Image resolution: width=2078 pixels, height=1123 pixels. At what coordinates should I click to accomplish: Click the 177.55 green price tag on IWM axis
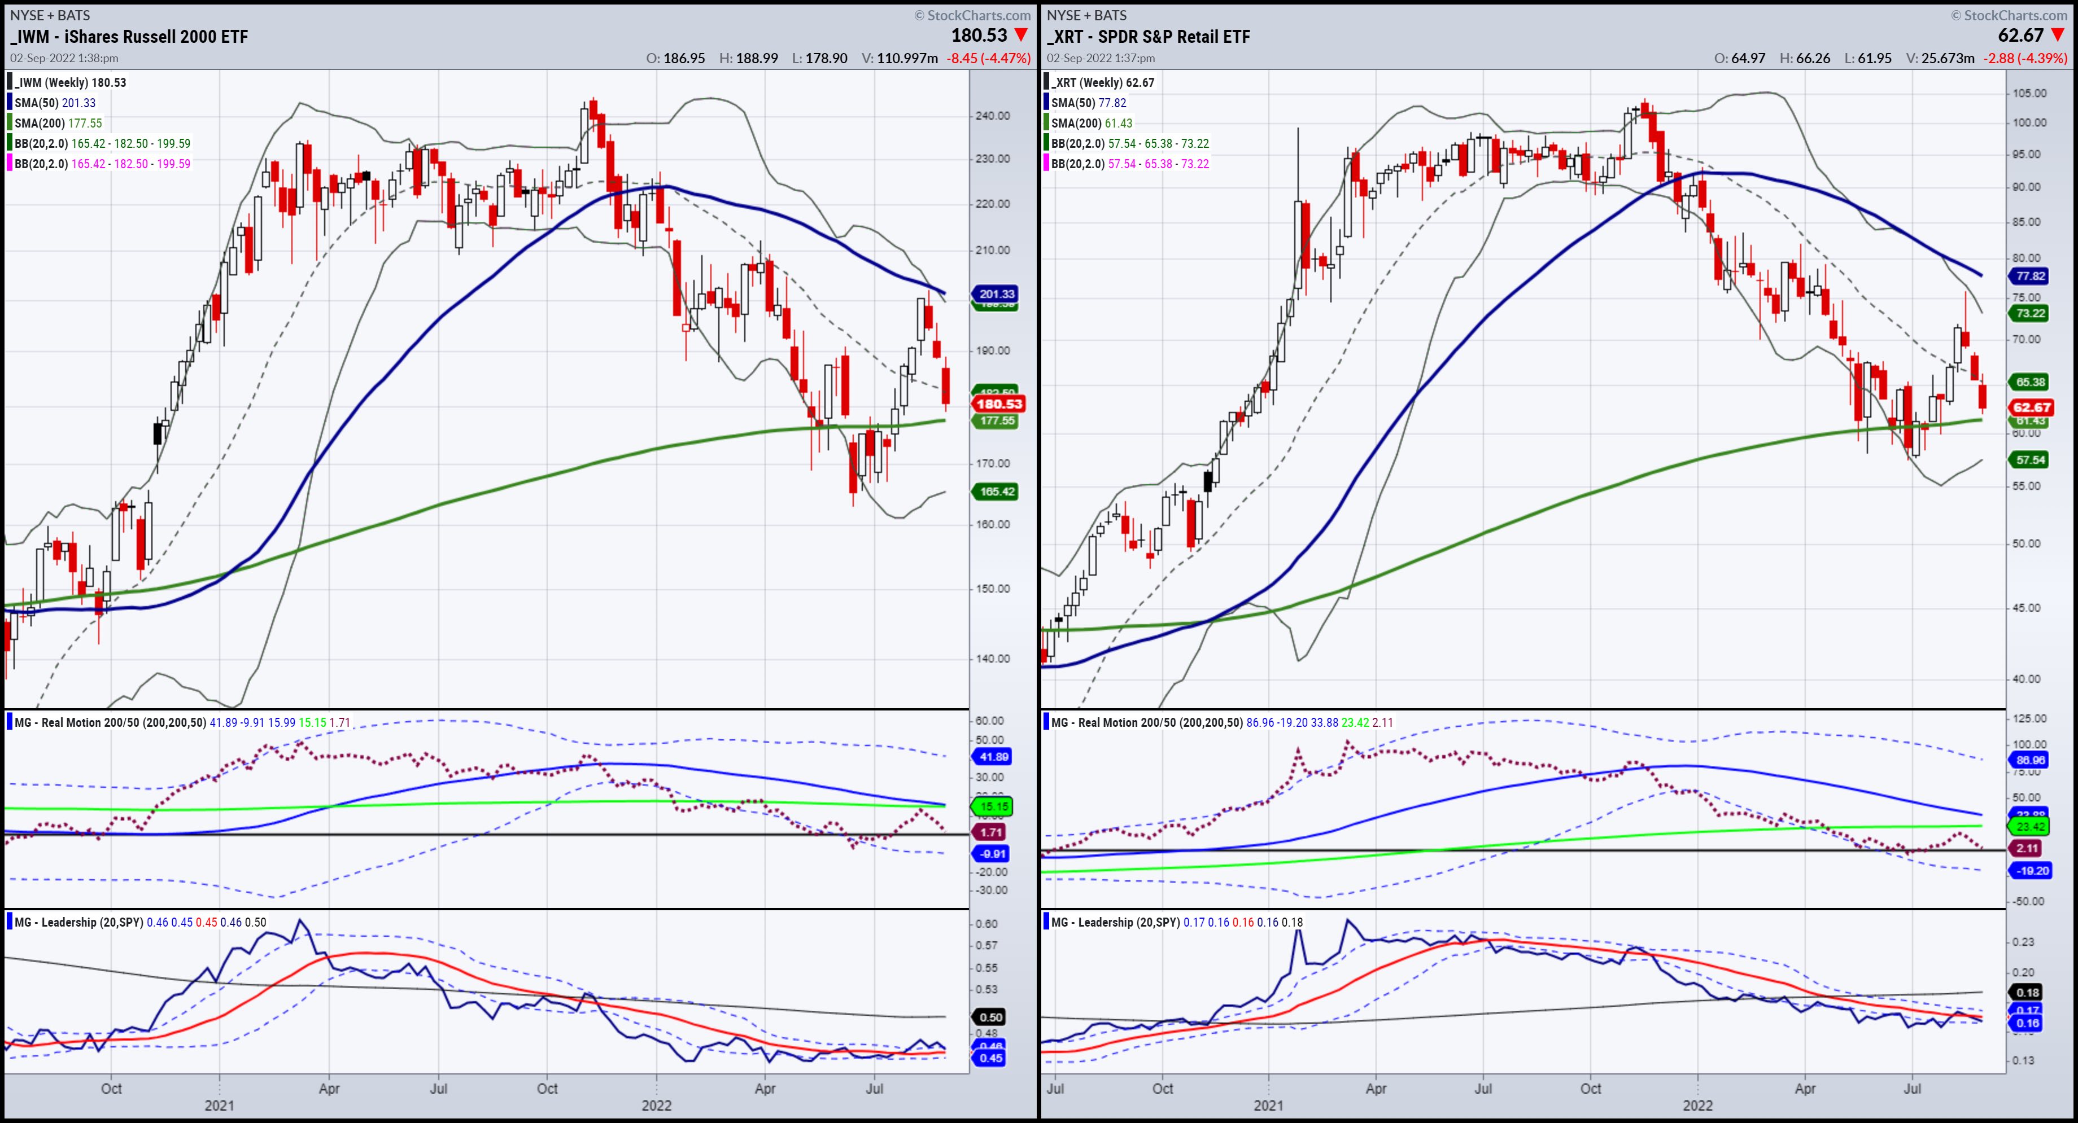[997, 421]
